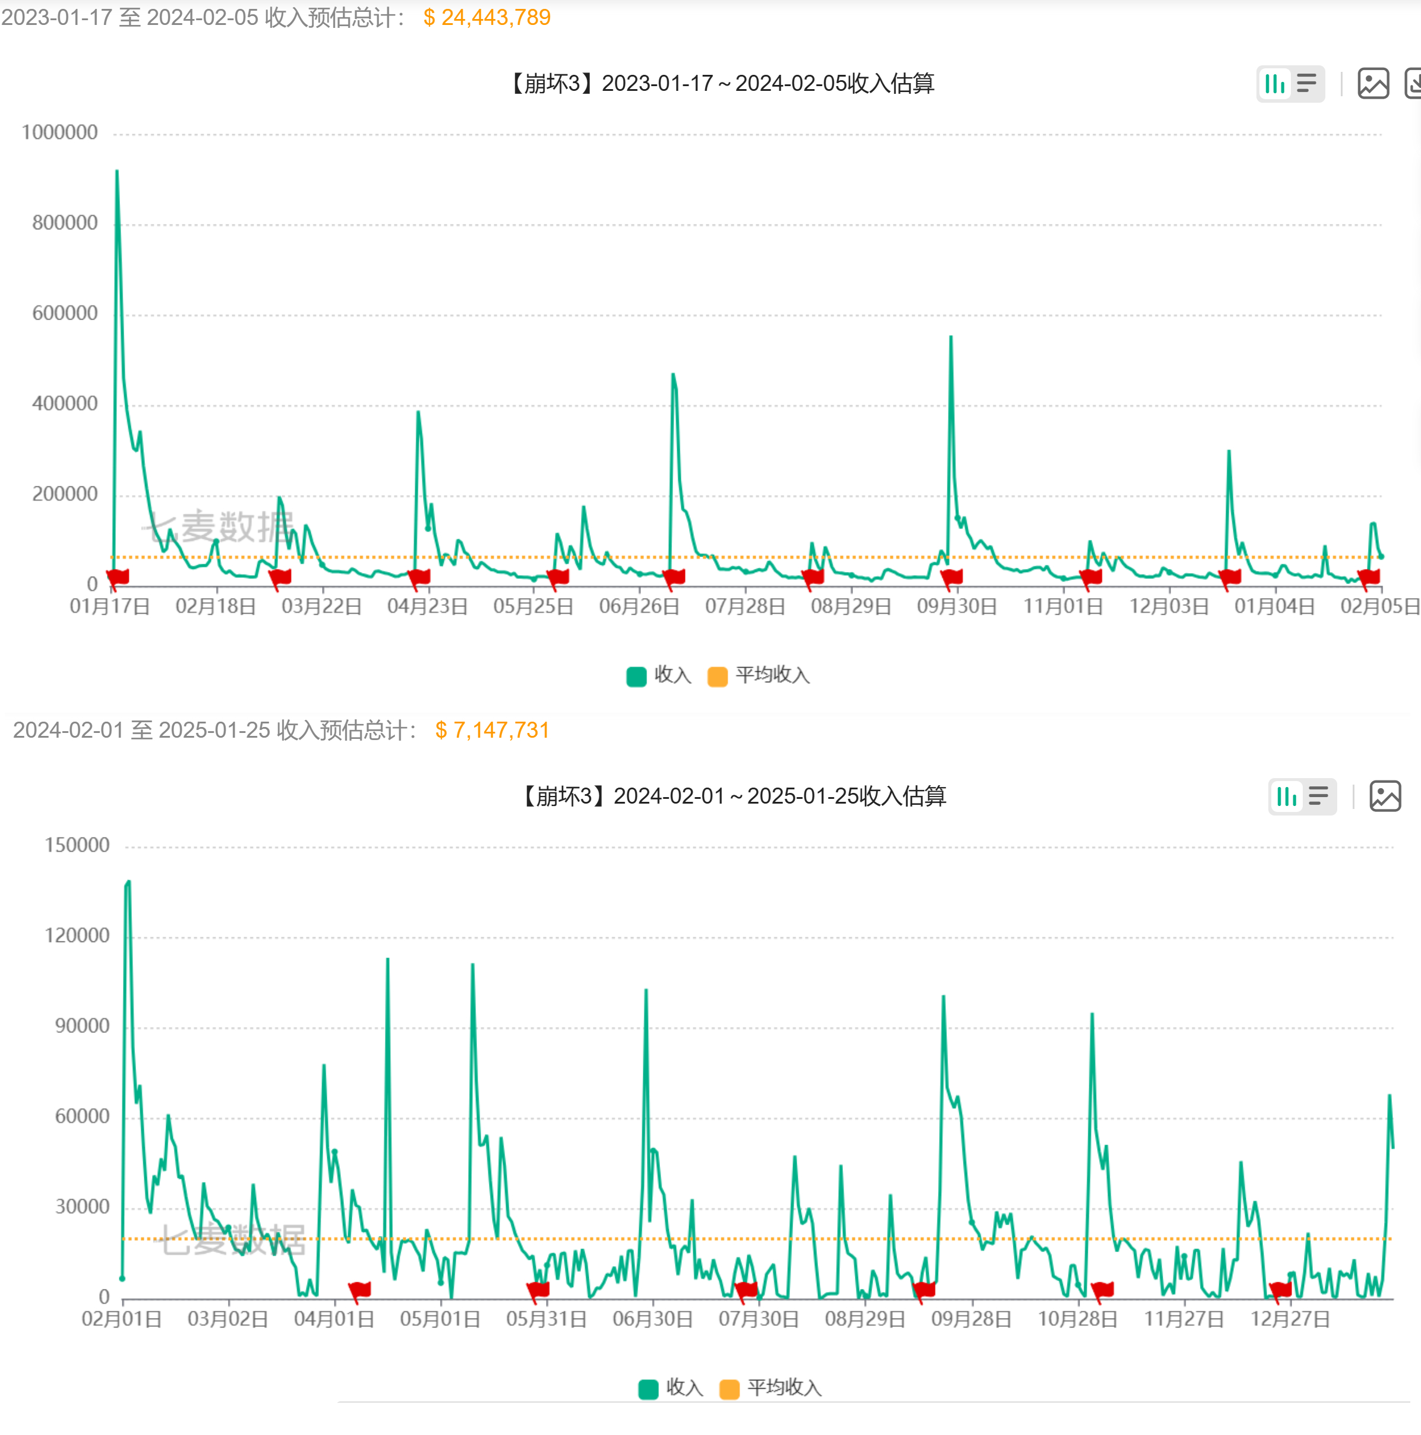Click top chart download data icon
Image resolution: width=1421 pixels, height=1435 pixels.
(x=1413, y=83)
